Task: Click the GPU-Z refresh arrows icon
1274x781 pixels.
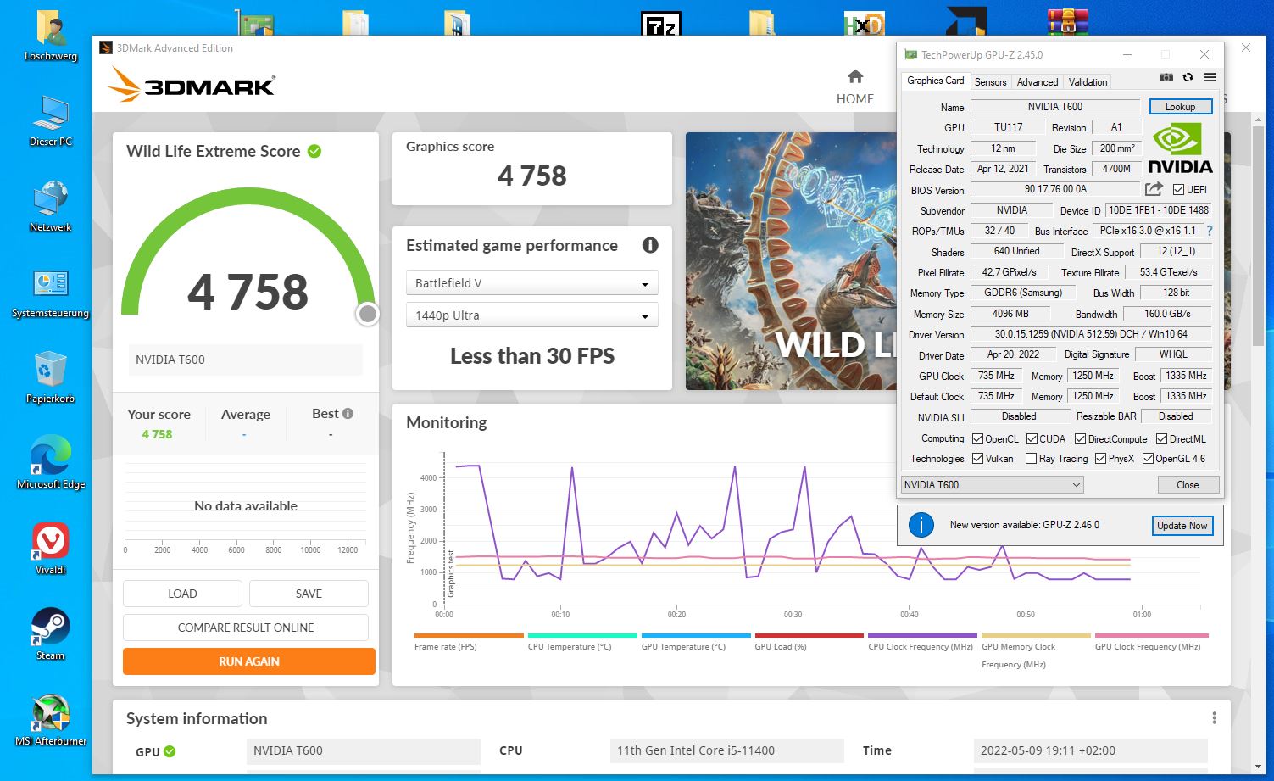Action: 1188,77
